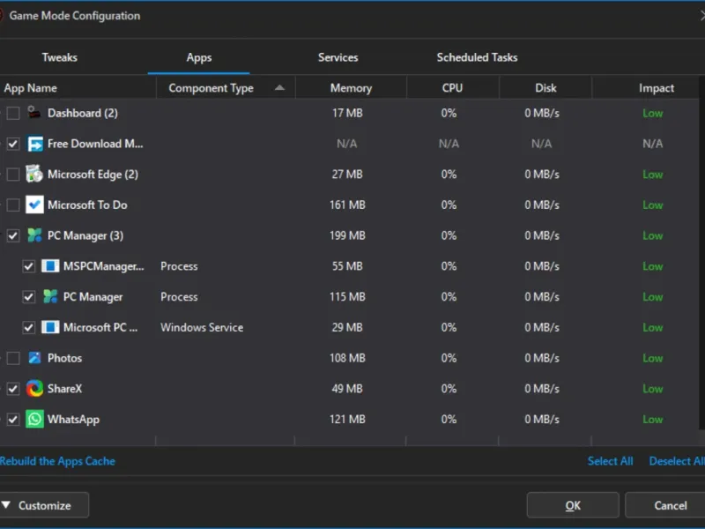Click the Dashboard app icon
This screenshot has height=529, width=705.
coord(34,113)
